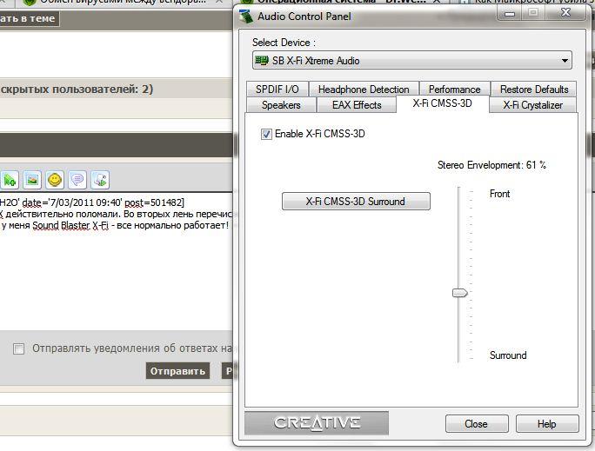Screen dimensions: 595x451
Task: Minimize the Audio Control Panel window
Action: point(510,14)
